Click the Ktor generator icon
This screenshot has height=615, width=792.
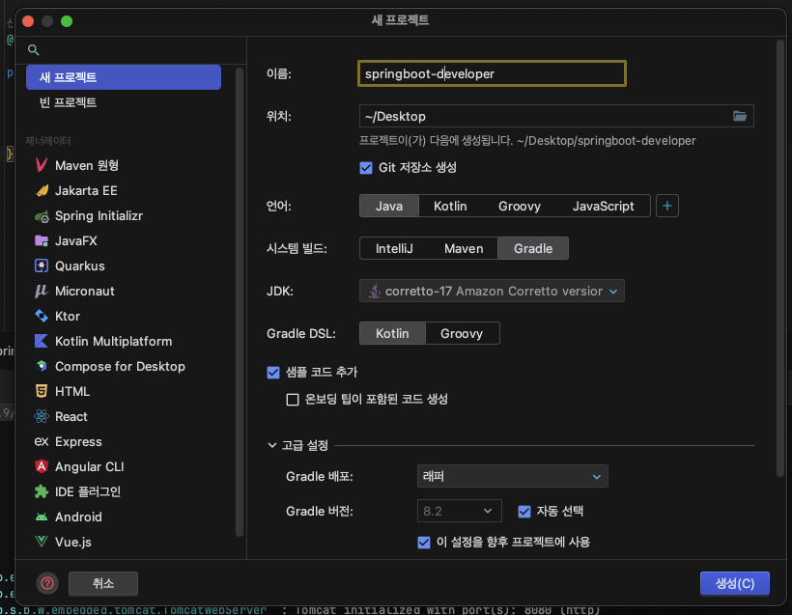(42, 316)
